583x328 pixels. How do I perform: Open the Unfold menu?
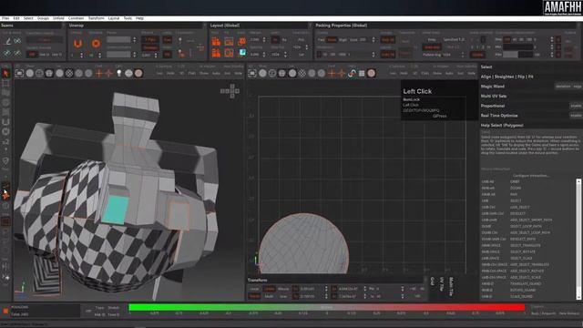58,18
